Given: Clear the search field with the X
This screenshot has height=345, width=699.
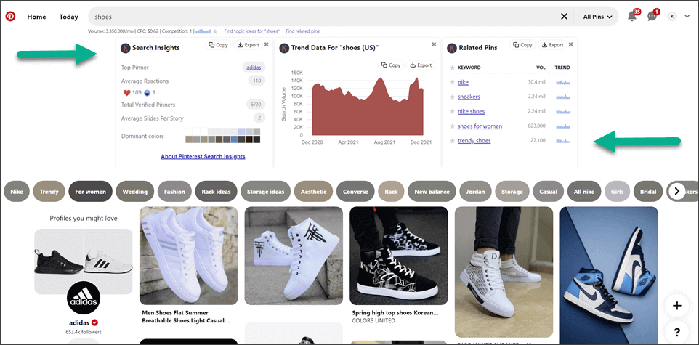Looking at the screenshot, I should (x=564, y=17).
